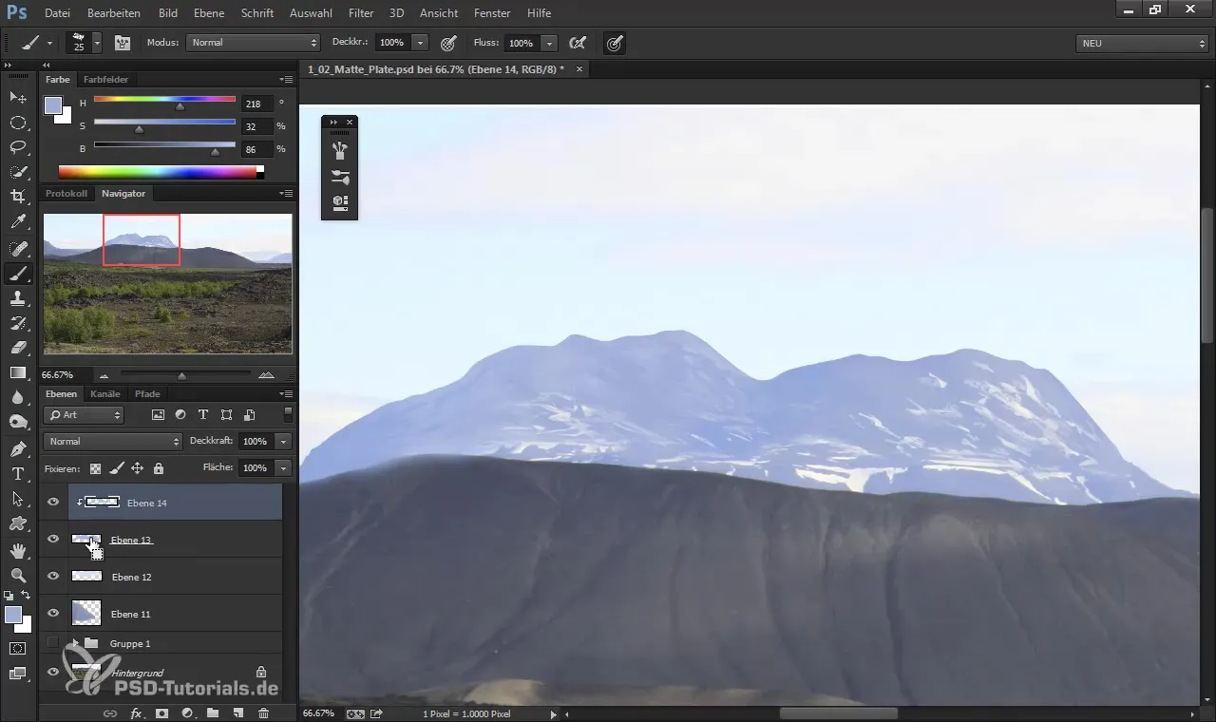Select the Eraser tool
The width and height of the screenshot is (1216, 722).
(x=18, y=348)
